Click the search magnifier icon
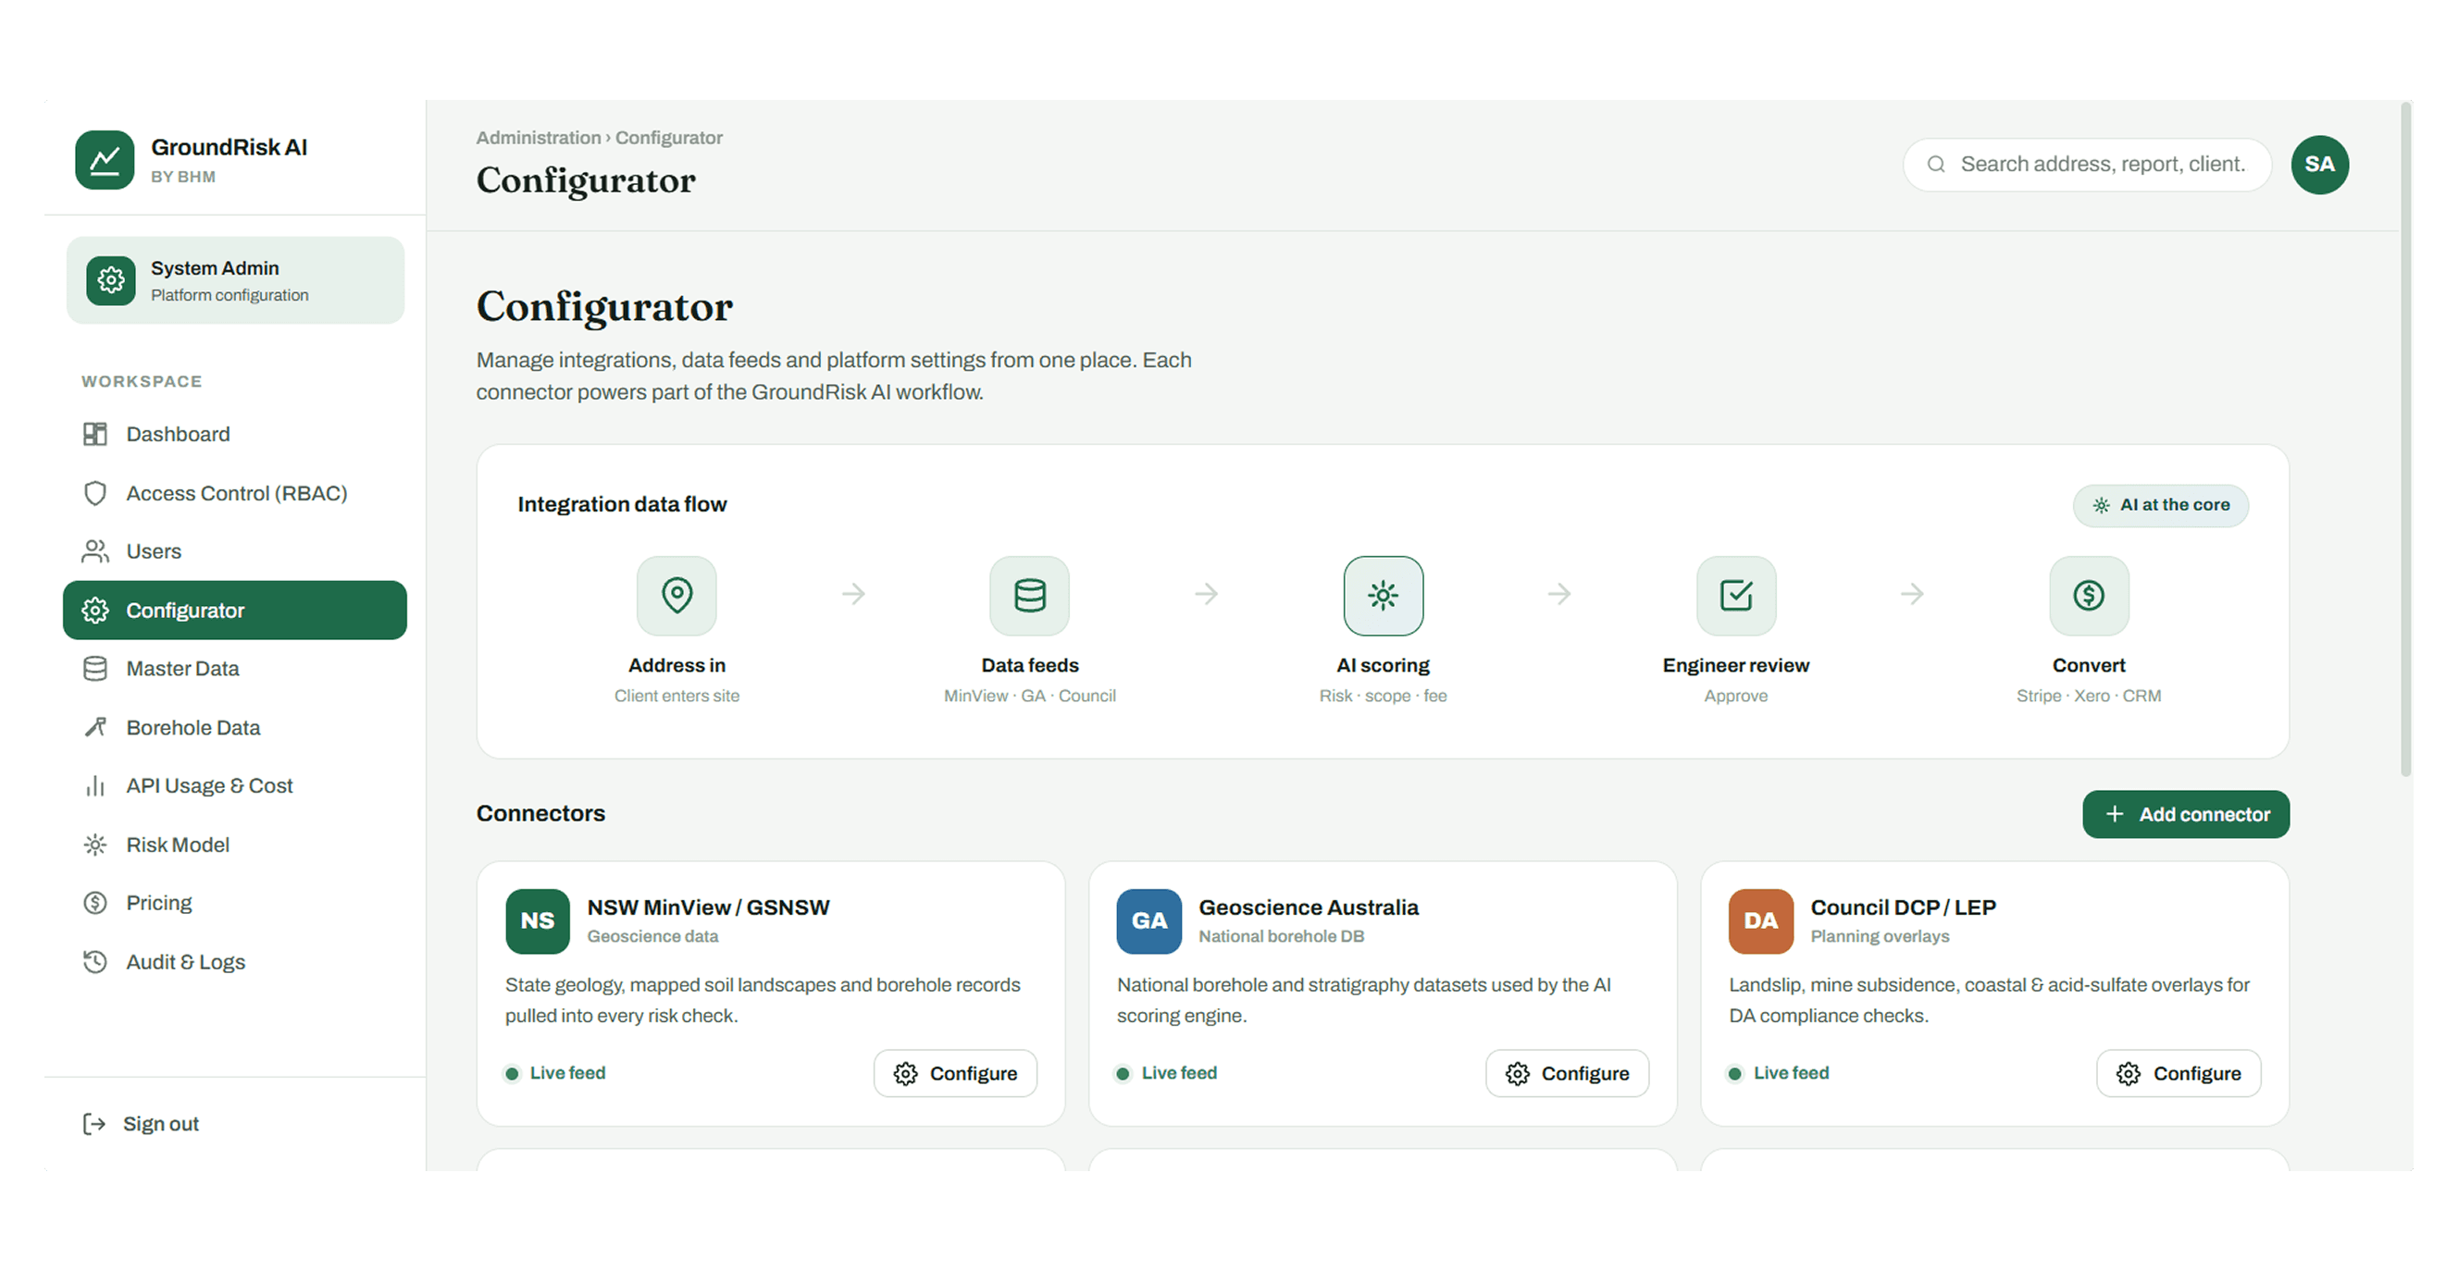The width and height of the screenshot is (2458, 1271). coord(1936,165)
